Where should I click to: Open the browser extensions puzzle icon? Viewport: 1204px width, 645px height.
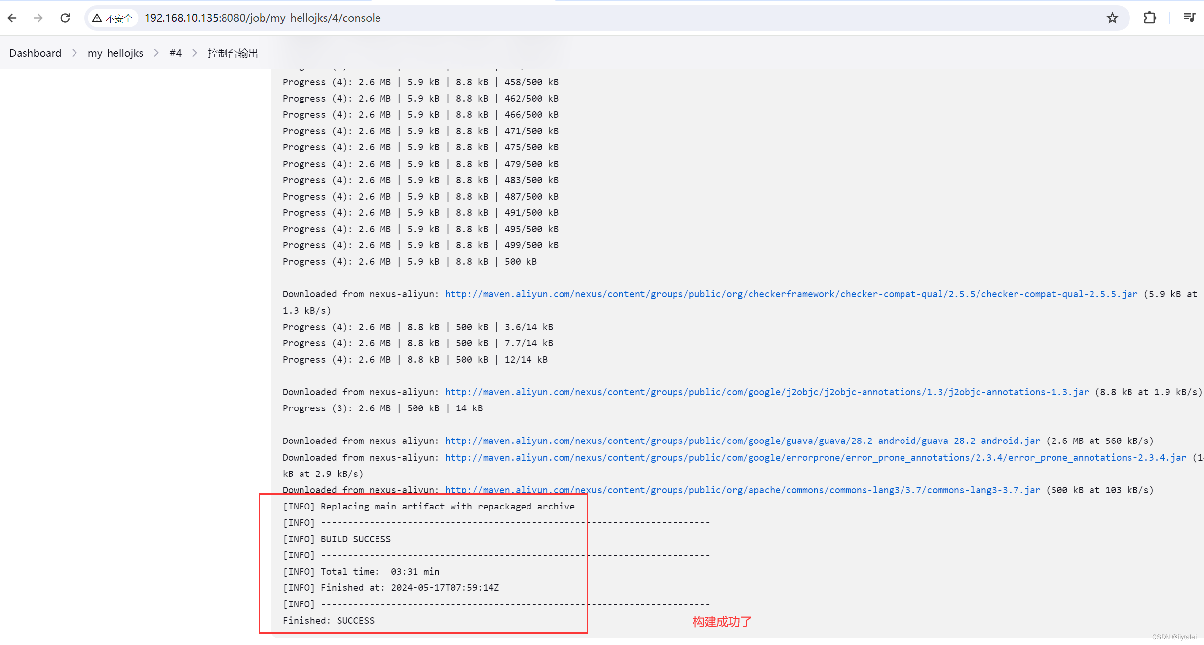pos(1150,18)
